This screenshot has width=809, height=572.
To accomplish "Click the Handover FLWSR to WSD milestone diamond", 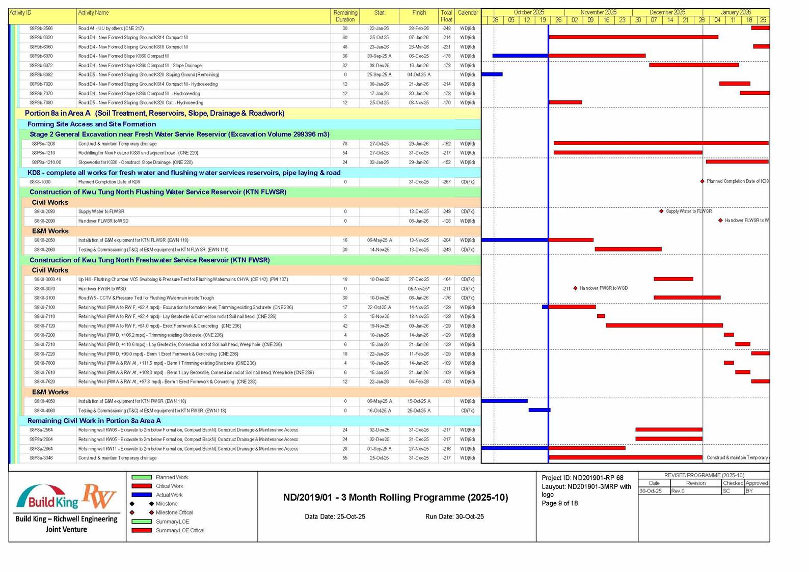I will coord(720,221).
